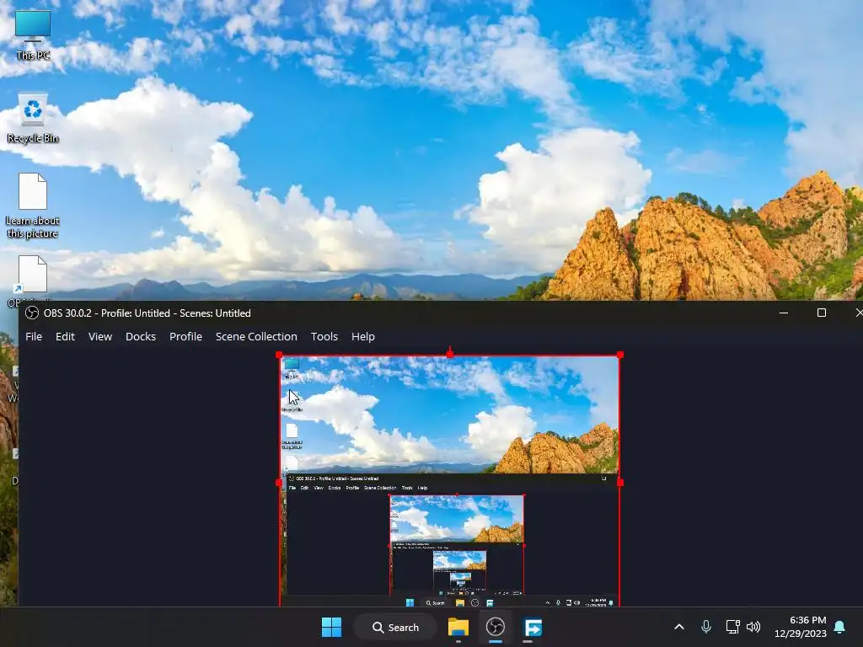Image resolution: width=863 pixels, height=647 pixels.
Task: Click the OBS Studio taskbar icon
Action: pos(496,627)
